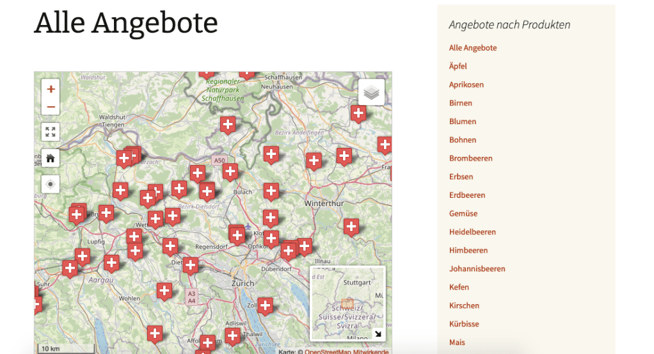This screenshot has width=654, height=354.
Task: Zoom out of the map
Action: pos(51,106)
